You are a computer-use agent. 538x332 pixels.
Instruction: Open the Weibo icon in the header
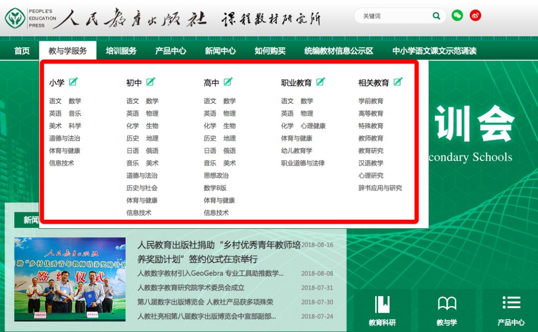click(x=475, y=15)
